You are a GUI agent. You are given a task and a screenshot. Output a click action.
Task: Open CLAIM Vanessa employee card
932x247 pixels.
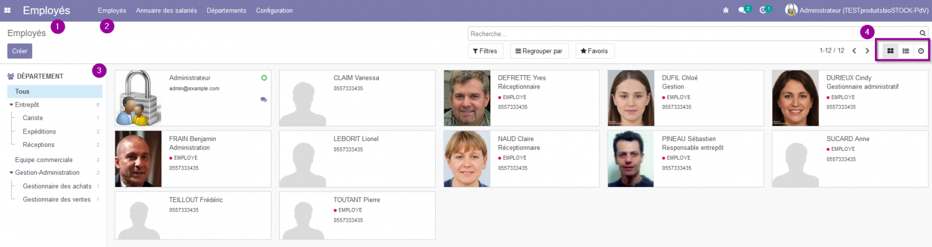coord(357,98)
